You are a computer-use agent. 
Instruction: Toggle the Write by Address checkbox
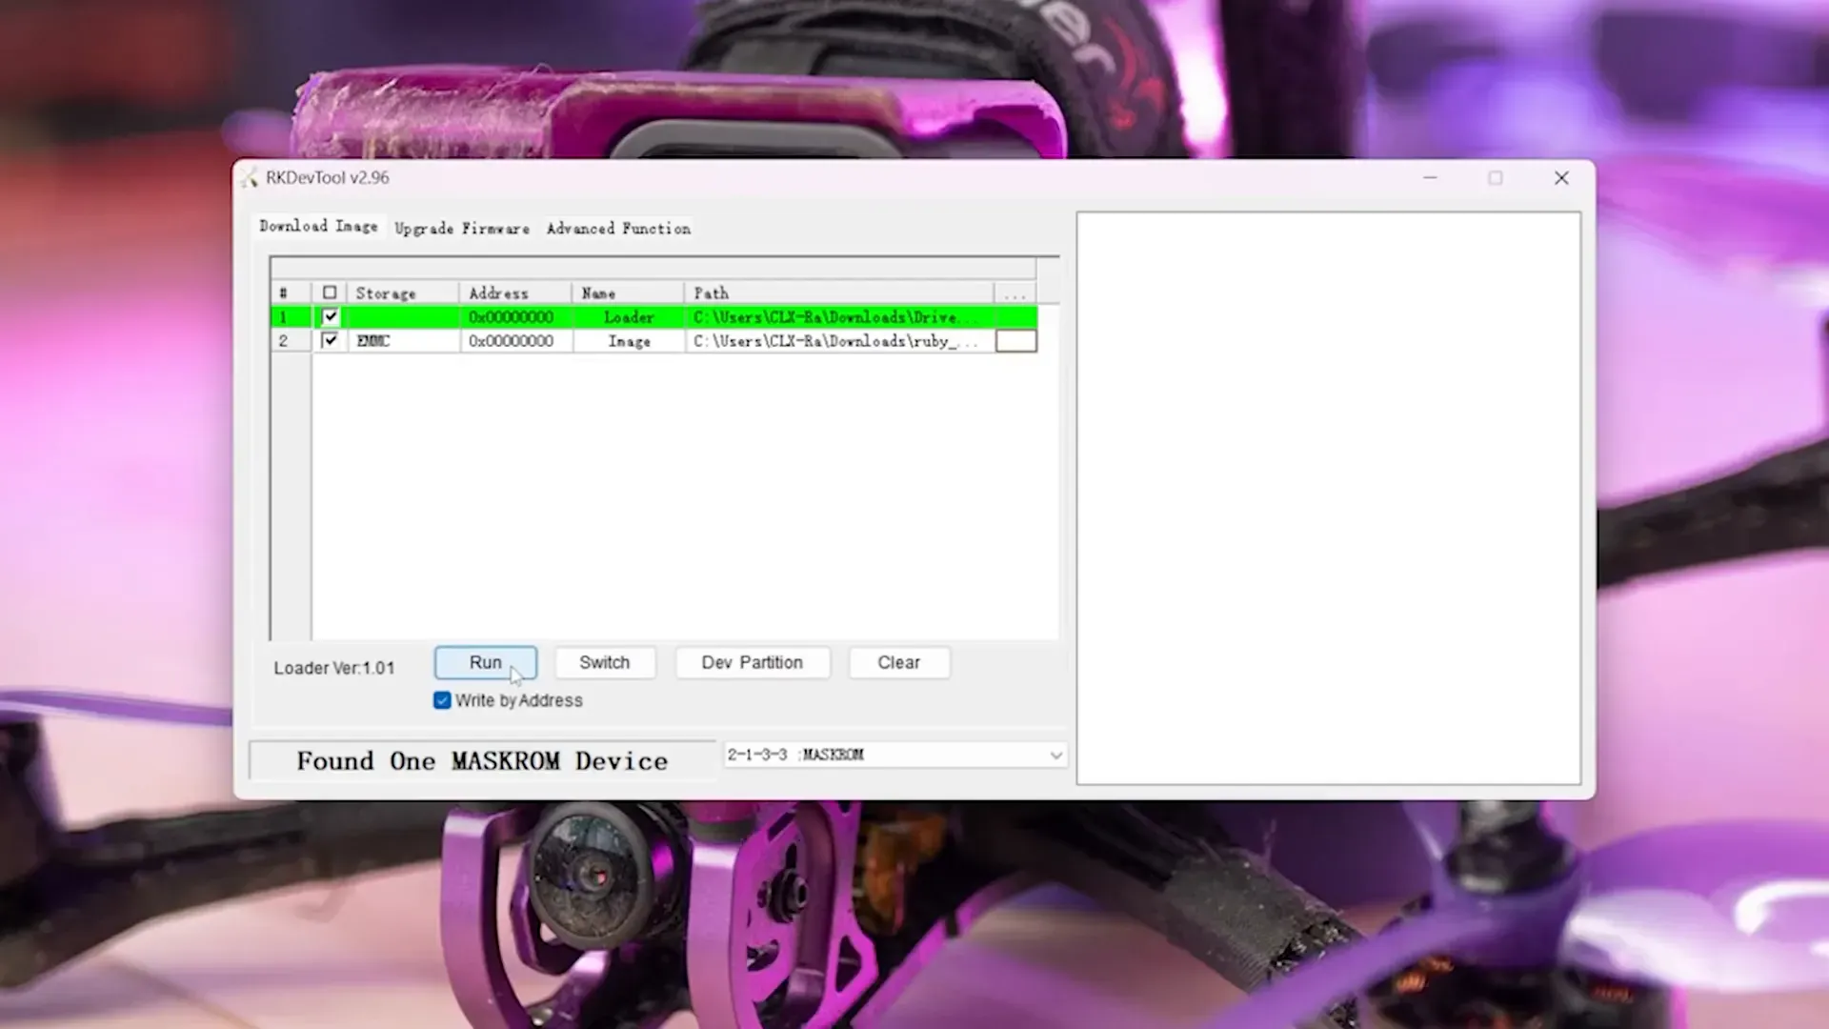click(442, 700)
